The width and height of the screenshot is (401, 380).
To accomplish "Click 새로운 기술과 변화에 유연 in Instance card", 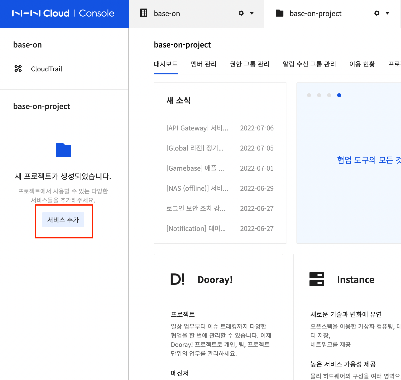I will point(346,314).
